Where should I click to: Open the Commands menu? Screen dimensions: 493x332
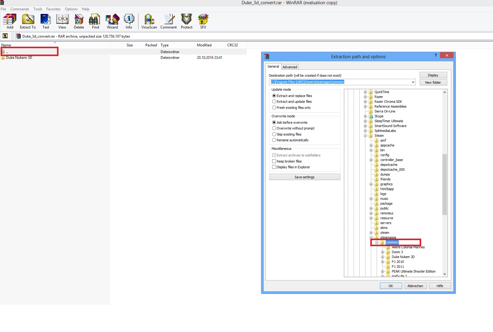(x=20, y=9)
